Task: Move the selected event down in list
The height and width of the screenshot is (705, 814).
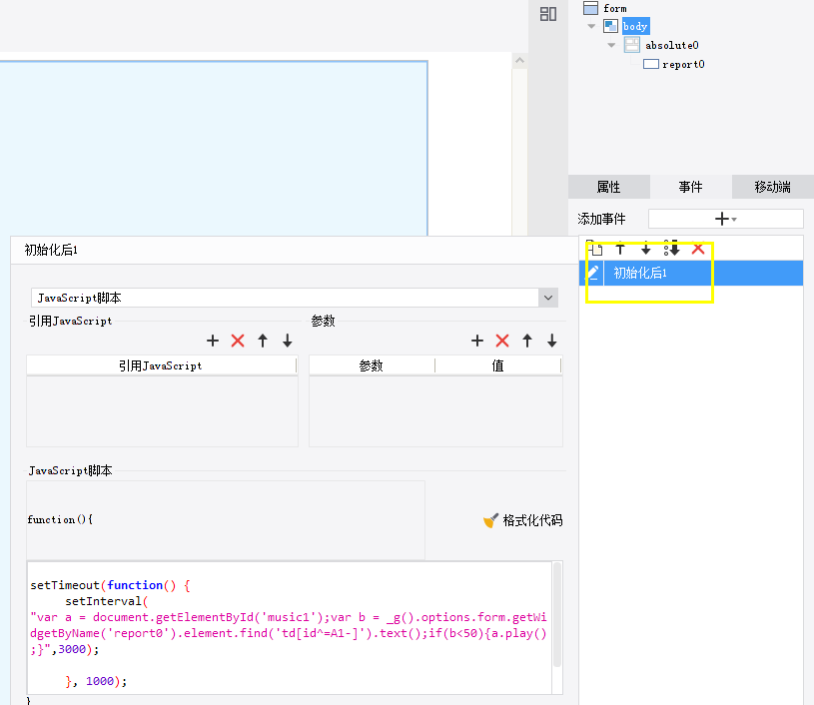Action: click(x=646, y=249)
